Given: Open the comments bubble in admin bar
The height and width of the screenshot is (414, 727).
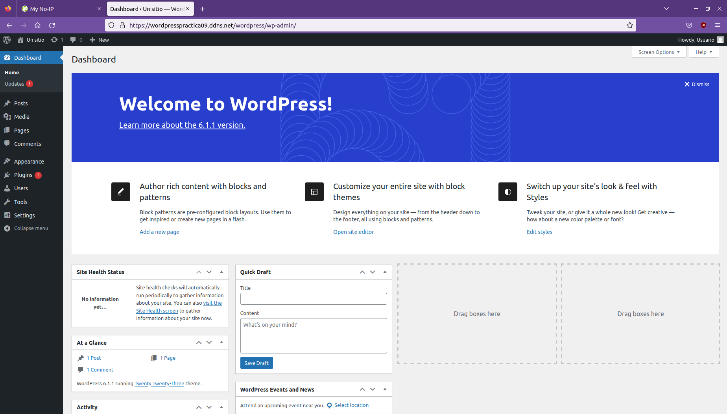Looking at the screenshot, I should point(76,40).
